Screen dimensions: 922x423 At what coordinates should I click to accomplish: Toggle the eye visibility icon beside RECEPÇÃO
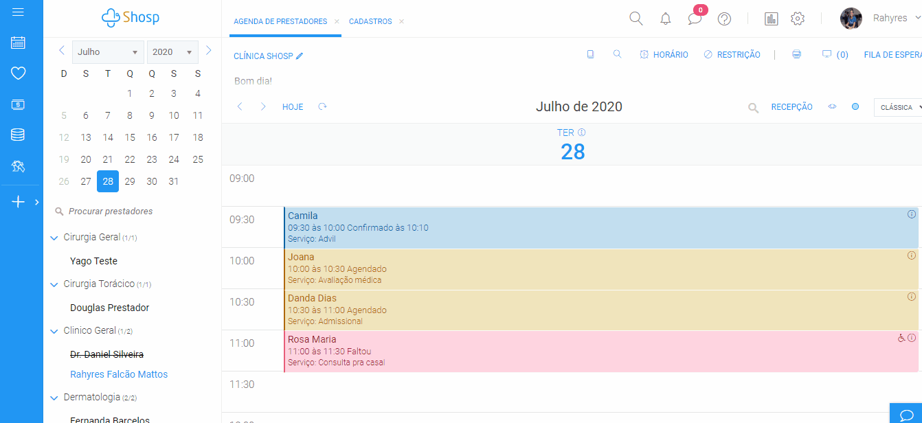(x=832, y=106)
